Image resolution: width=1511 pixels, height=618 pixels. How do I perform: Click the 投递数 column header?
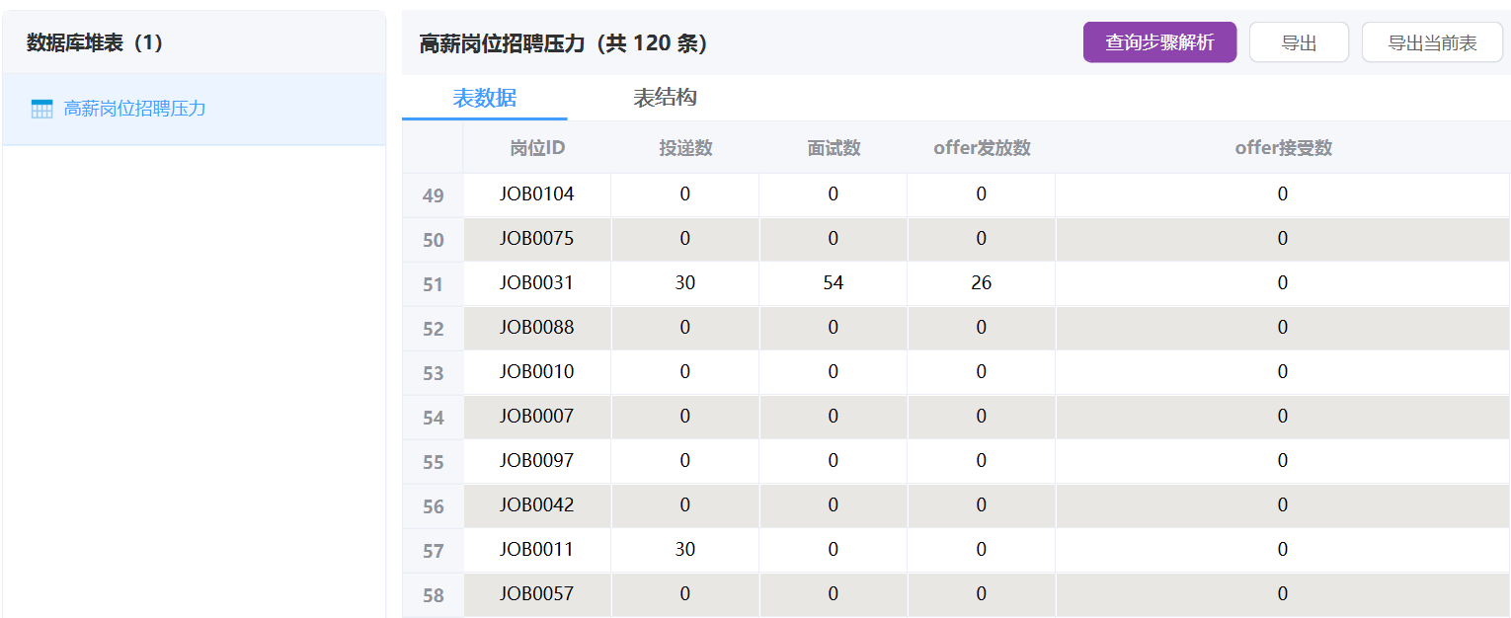pos(685,148)
